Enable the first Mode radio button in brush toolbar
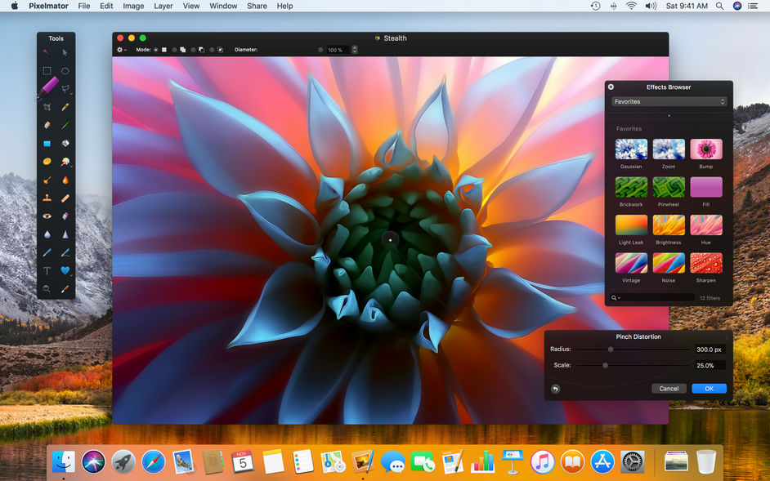 155,50
